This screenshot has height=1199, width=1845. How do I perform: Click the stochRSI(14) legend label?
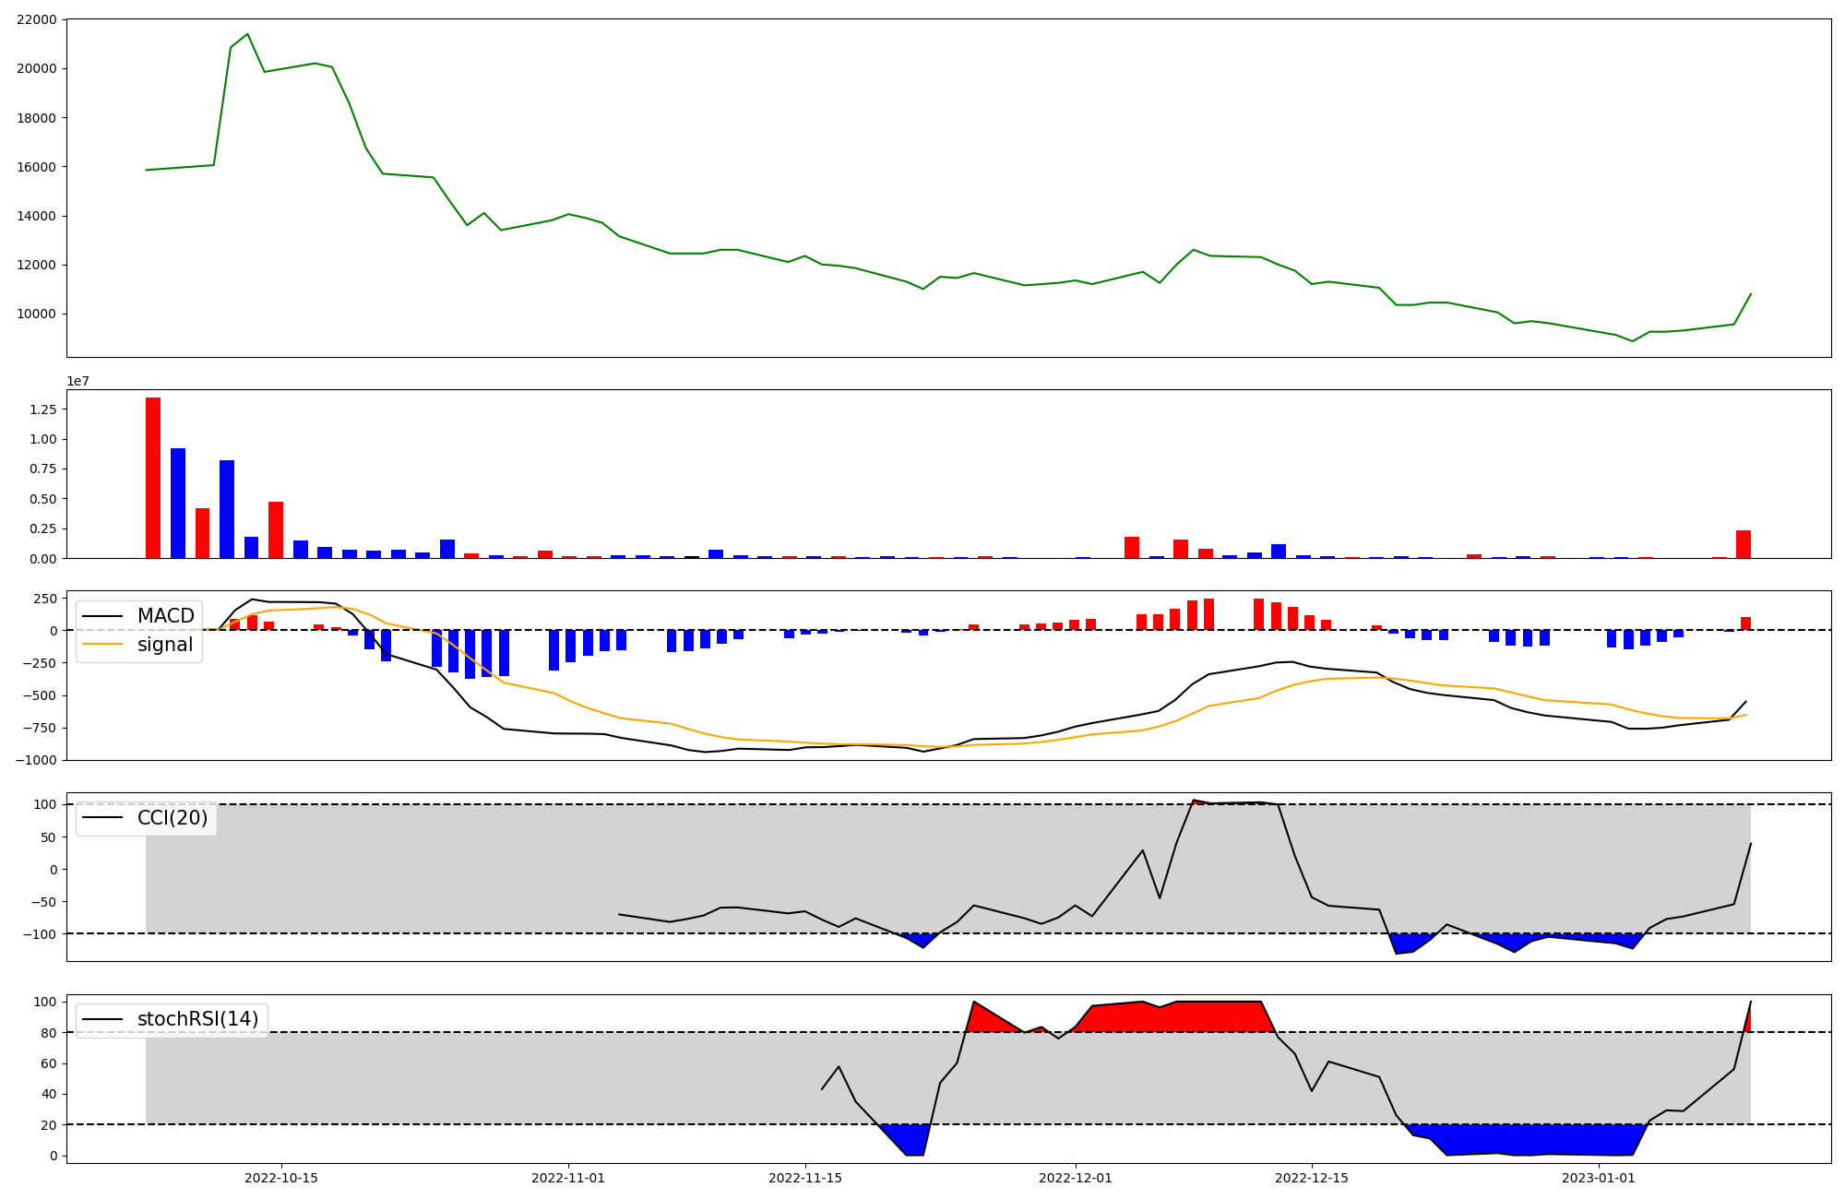[x=197, y=1019]
